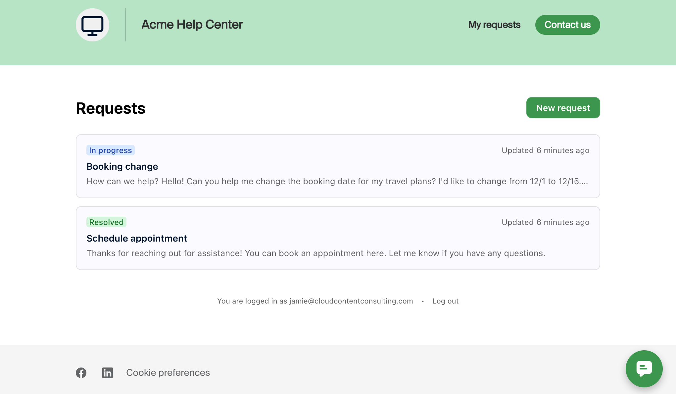Screen dimensions: 676x394
Task: Click the monitor logo icon
Action: [92, 25]
